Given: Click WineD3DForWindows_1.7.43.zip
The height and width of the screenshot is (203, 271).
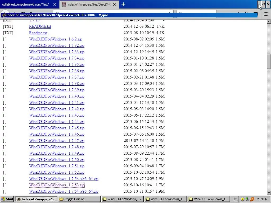Looking at the screenshot, I should [x=57, y=115].
